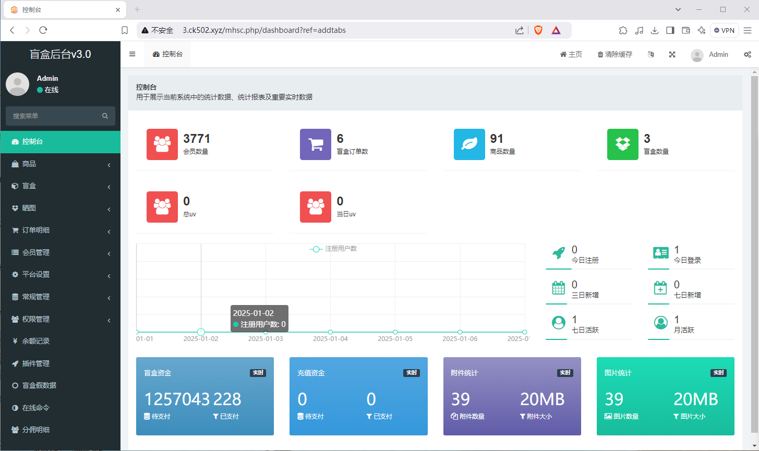Bookmark this page icon
Viewport: 759px width, 451px height.
125,30
